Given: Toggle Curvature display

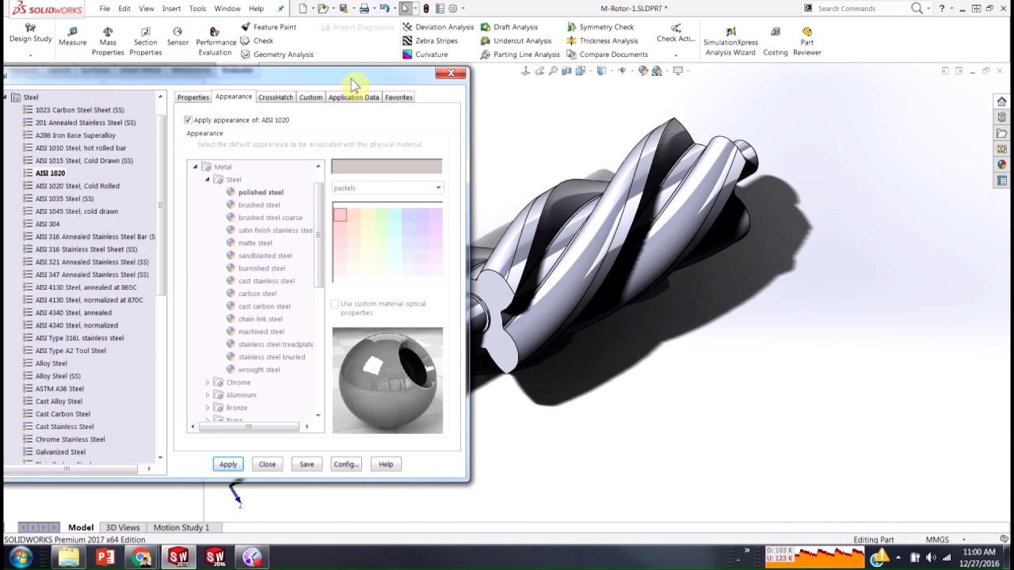Looking at the screenshot, I should tap(425, 55).
